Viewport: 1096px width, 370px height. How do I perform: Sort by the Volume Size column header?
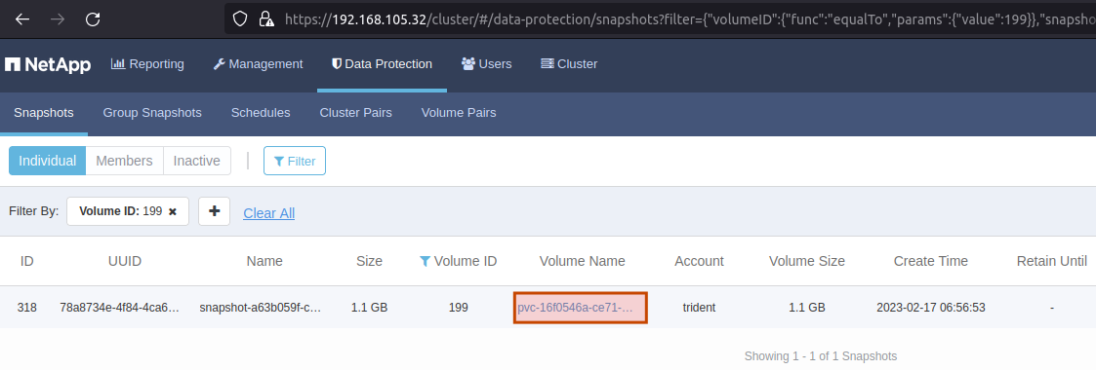tap(806, 261)
